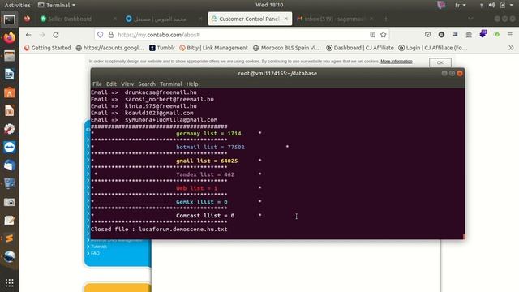Click the Firefox address bar URL
Viewport: 519px width, 292px height.
point(159,35)
